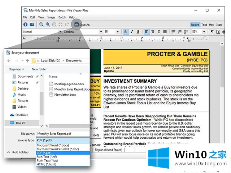The image size is (231, 173).
Task: Select the Meeting Agenda.docx file
Action: (x=67, y=84)
